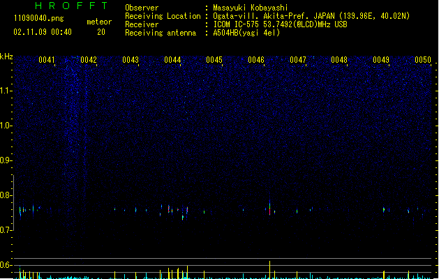Viewport: 439px width, 279px height.
Task: Click observer name Masayuki Kobayashi
Action: coord(250,8)
